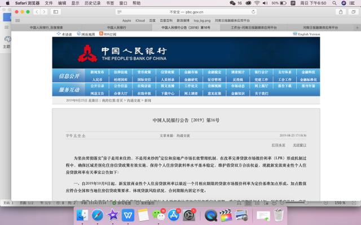The height and width of the screenshot is (225, 361).
Task: Open 下载中心 navigation item
Action: pos(168,93)
